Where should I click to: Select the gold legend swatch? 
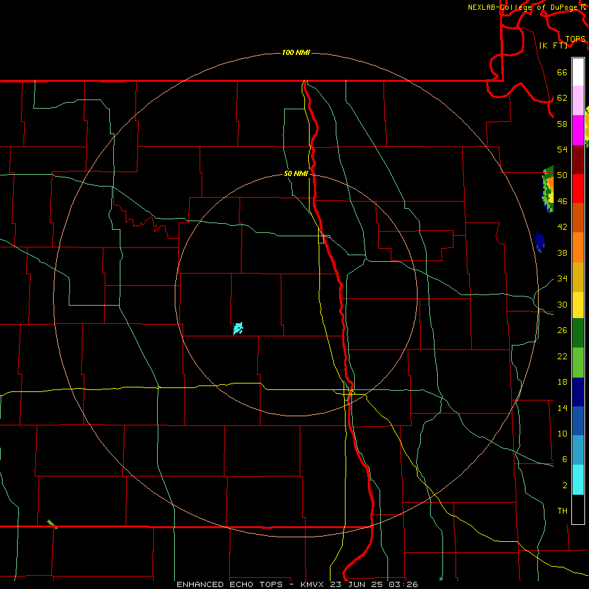click(578, 277)
